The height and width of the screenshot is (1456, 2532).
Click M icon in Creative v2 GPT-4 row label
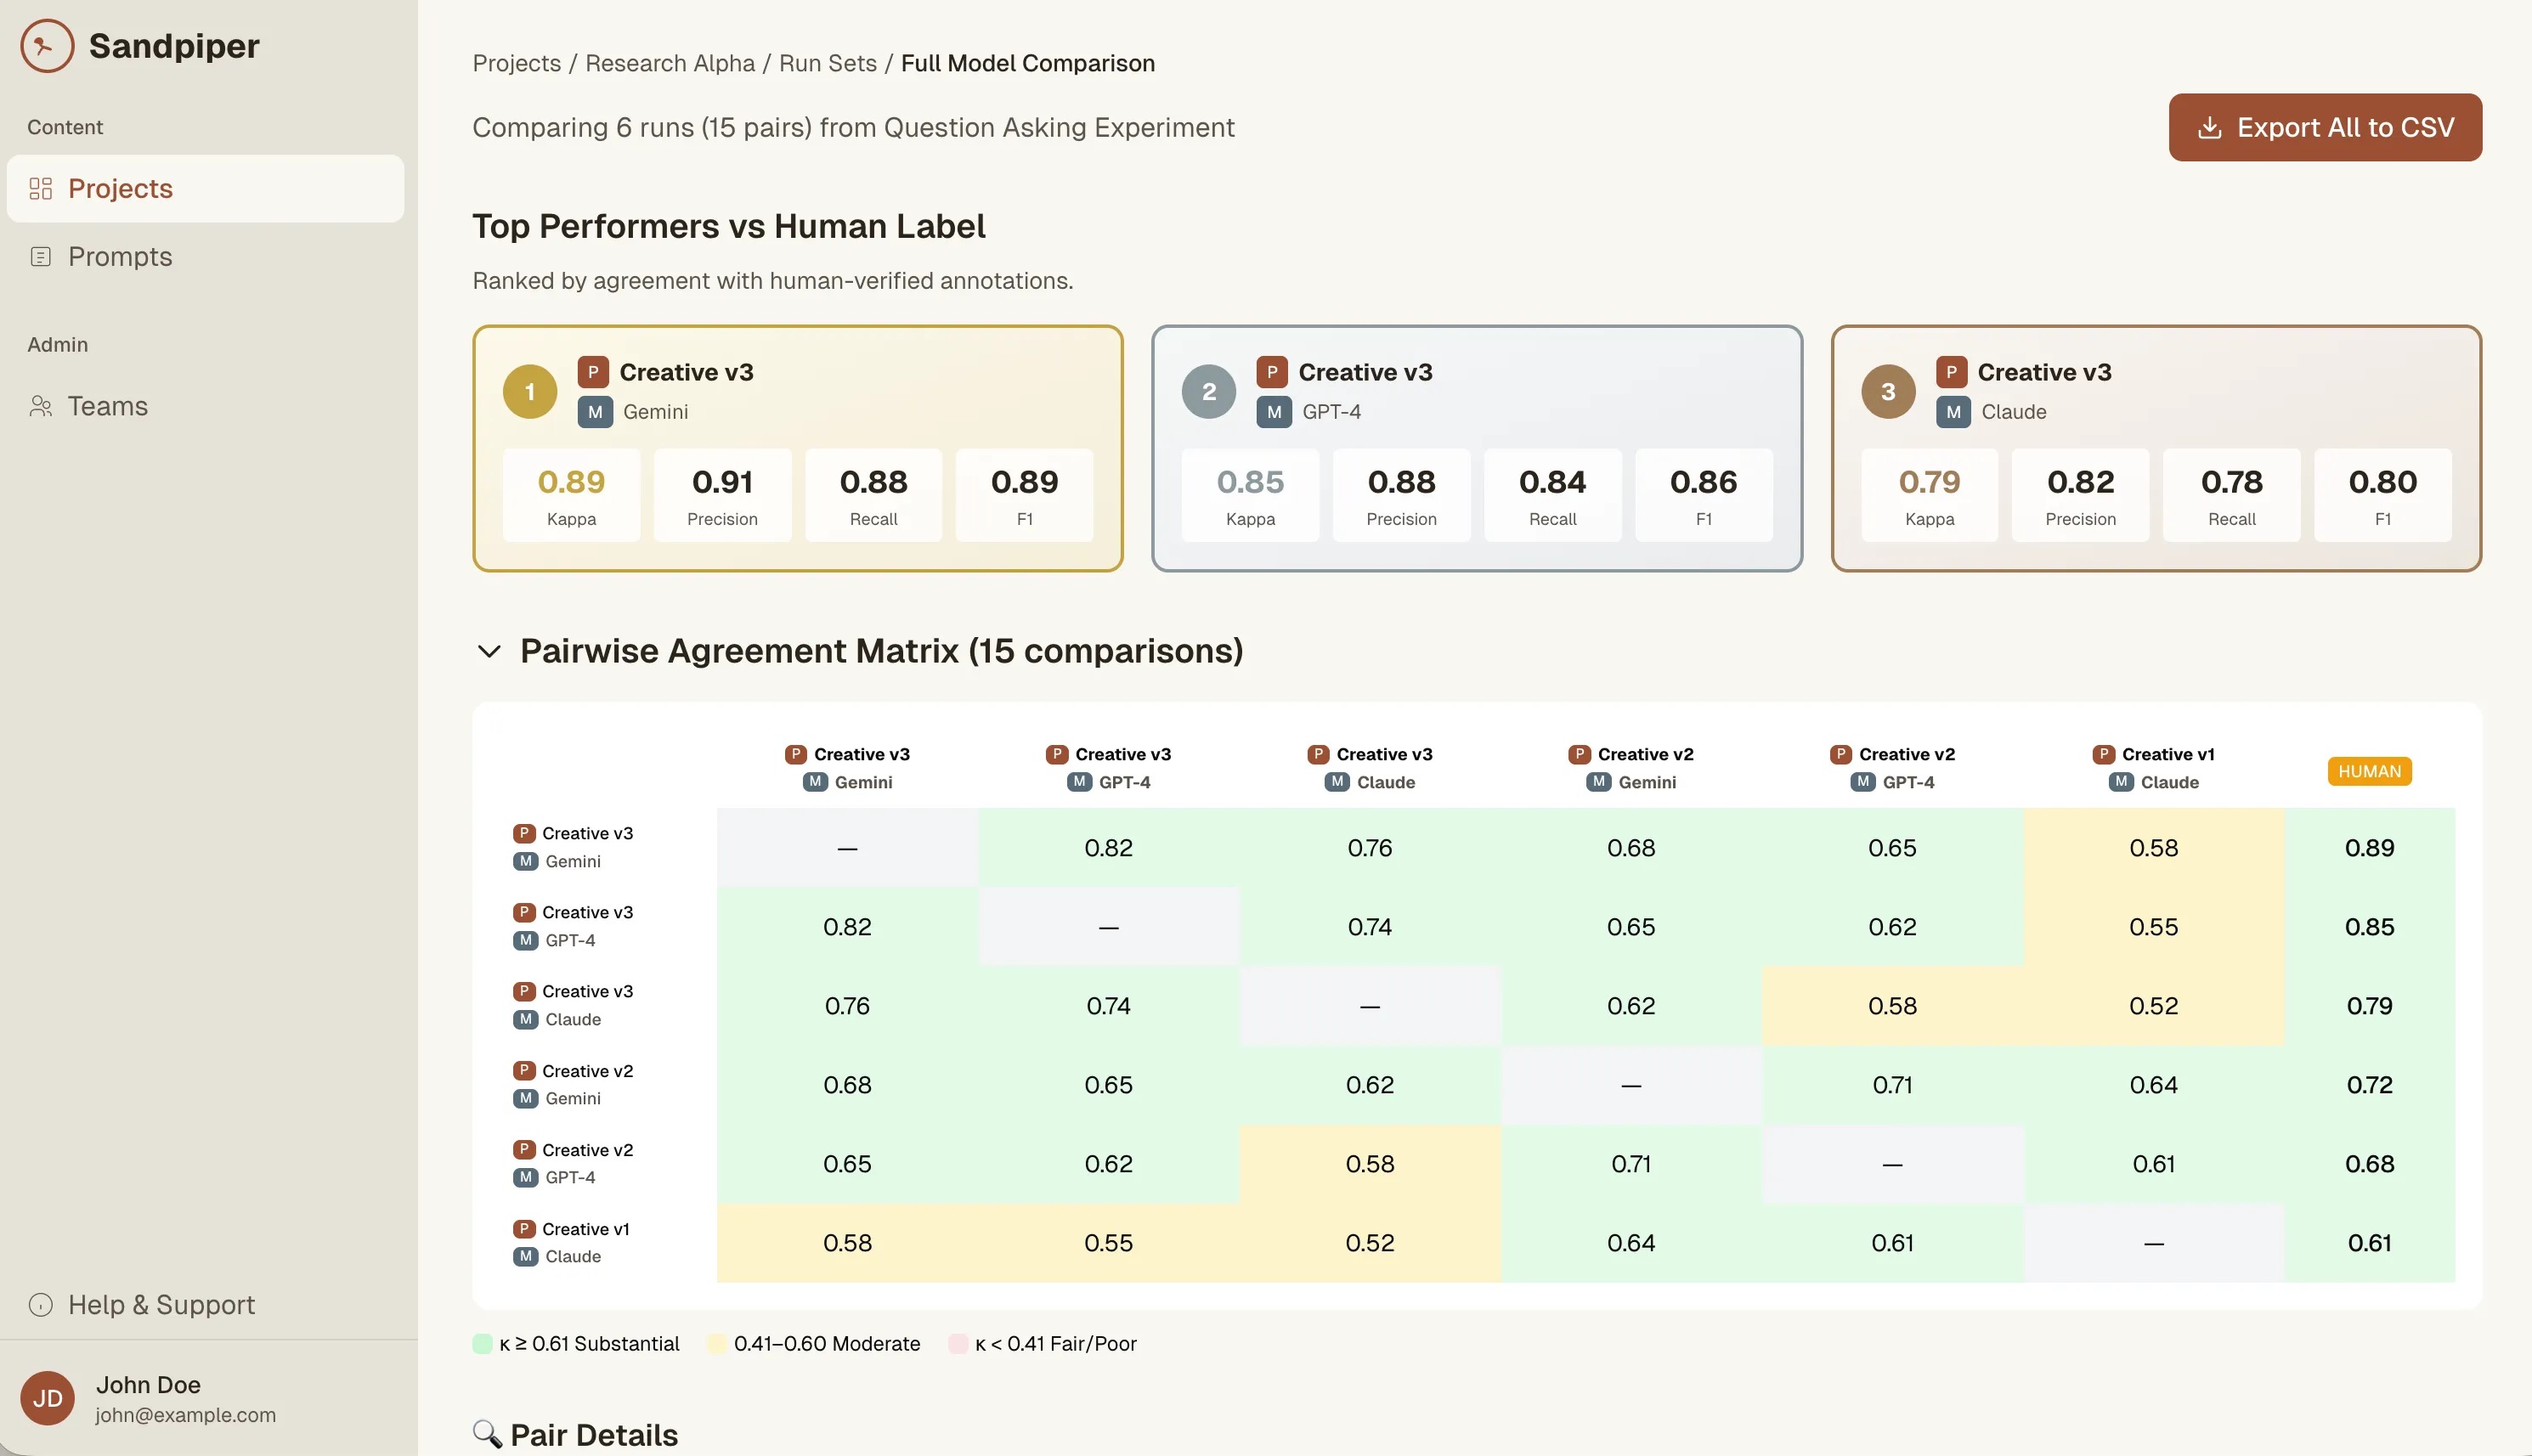(x=526, y=1177)
